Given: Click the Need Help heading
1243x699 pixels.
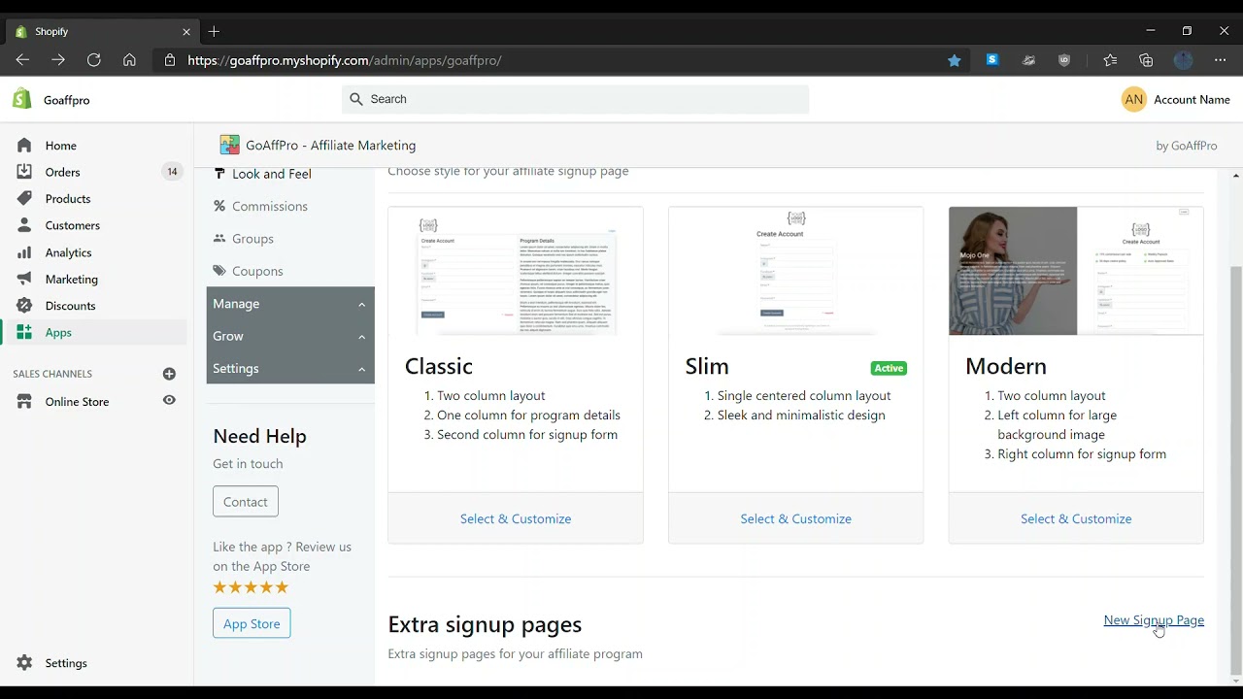Looking at the screenshot, I should coord(259,437).
